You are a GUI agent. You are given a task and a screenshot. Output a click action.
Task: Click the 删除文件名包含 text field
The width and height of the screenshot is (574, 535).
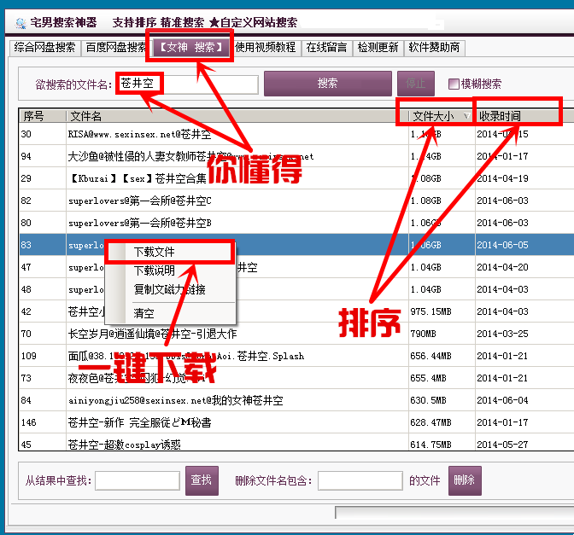360,481
